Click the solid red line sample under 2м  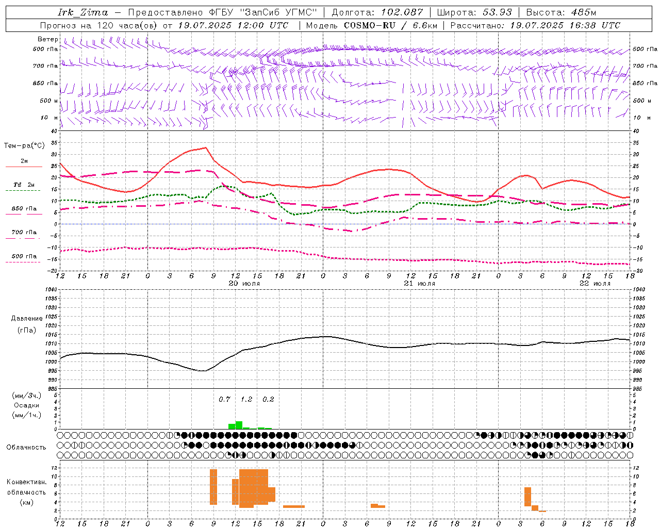coord(24,167)
